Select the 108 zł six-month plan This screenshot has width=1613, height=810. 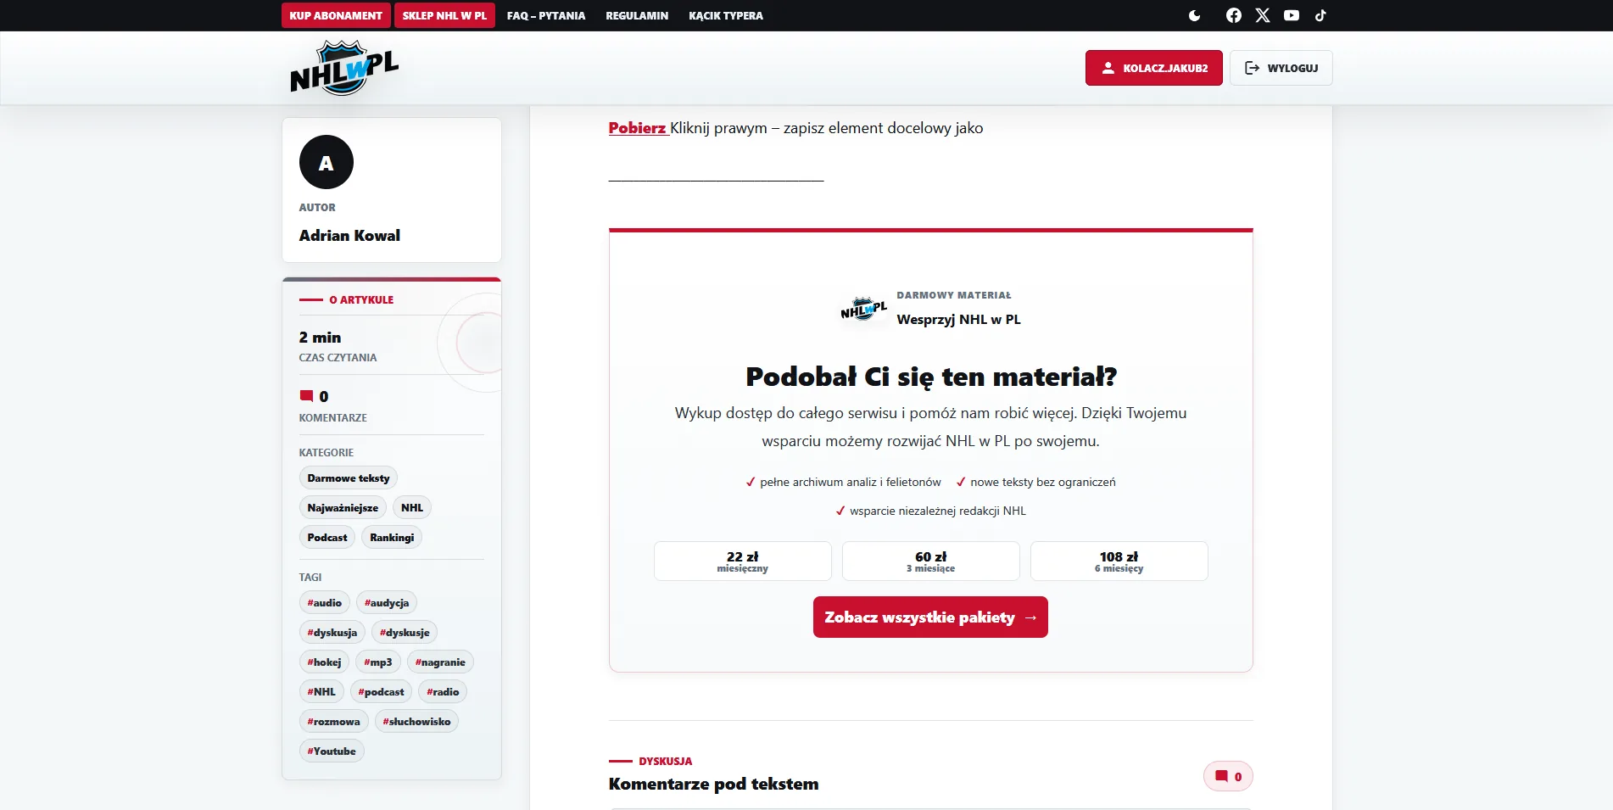point(1119,561)
